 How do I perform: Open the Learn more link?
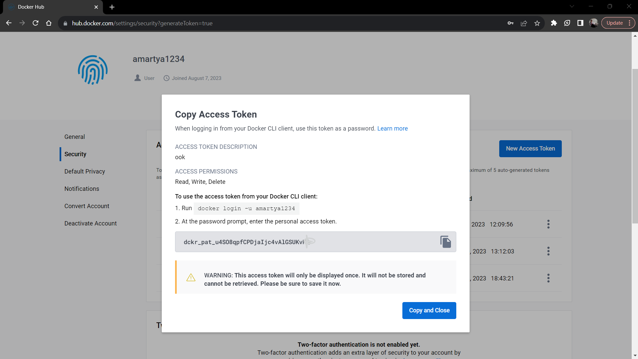point(392,129)
